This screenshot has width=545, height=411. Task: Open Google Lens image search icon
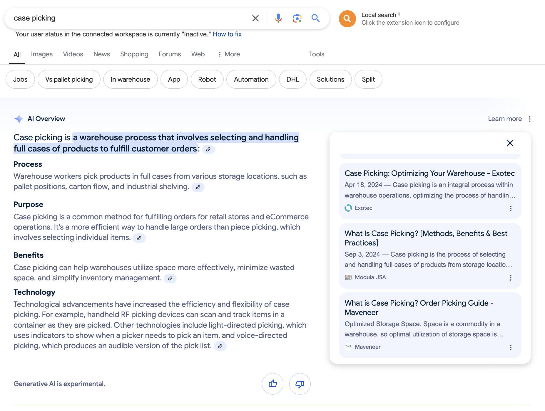[x=297, y=18]
